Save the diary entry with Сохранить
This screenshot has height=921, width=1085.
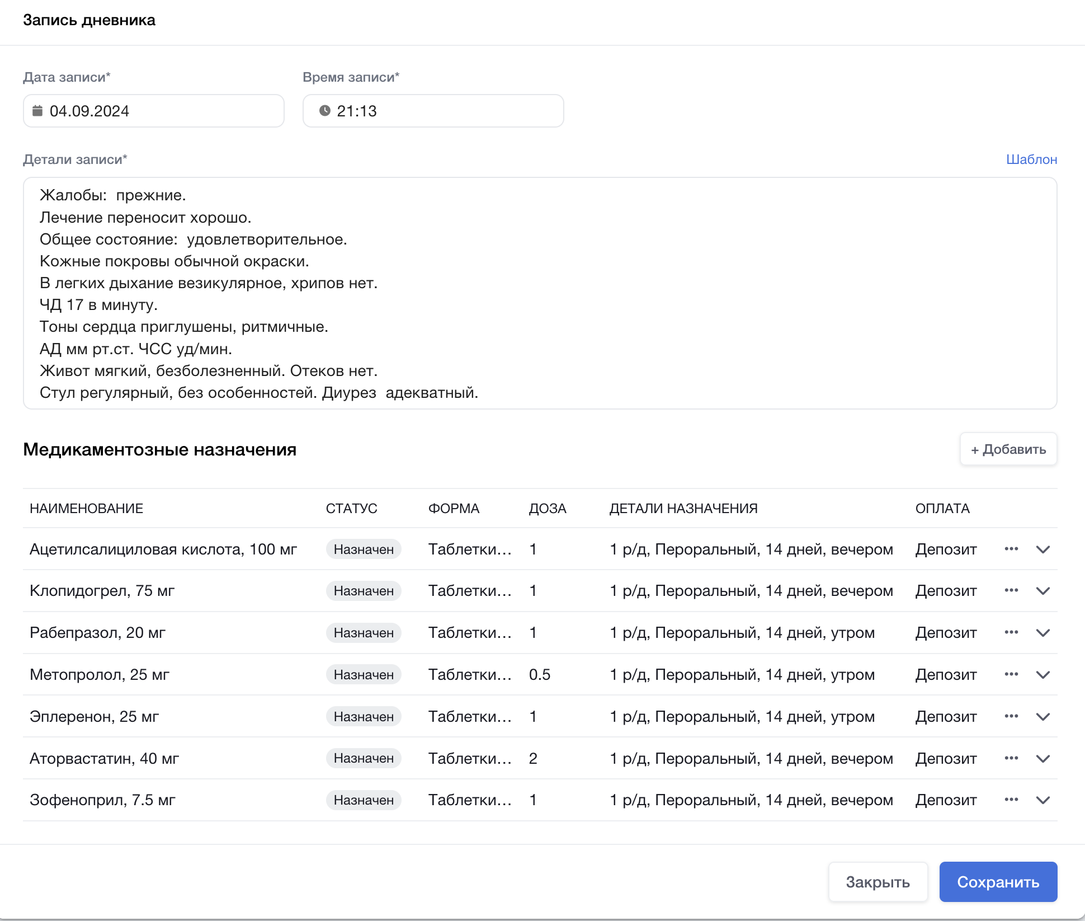[998, 882]
